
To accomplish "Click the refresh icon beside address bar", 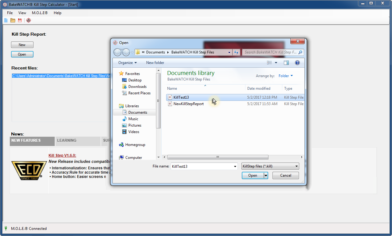I will click(236, 52).
